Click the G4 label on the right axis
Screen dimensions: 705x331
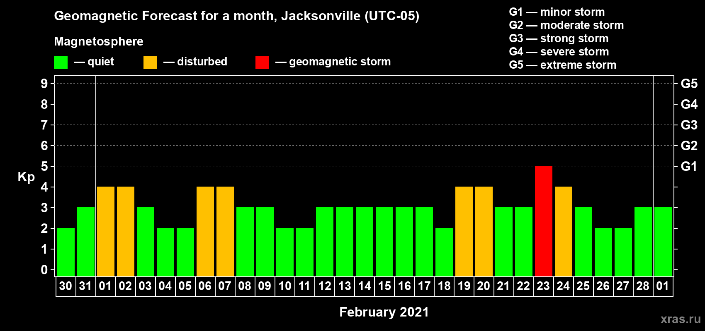[689, 104]
